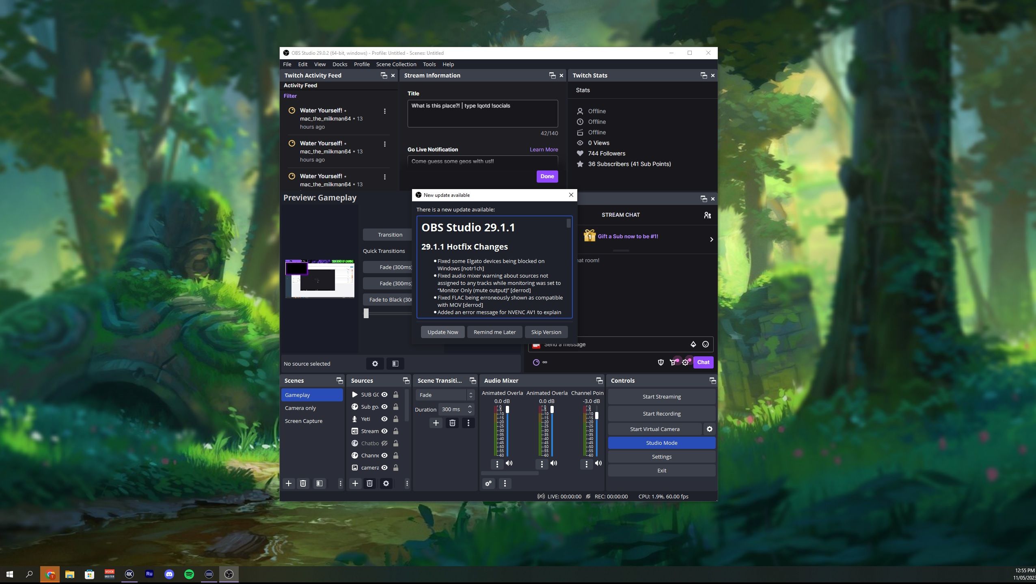Open advanced audio properties gears icon
Screen dimensions: 1036x584
tap(488, 483)
